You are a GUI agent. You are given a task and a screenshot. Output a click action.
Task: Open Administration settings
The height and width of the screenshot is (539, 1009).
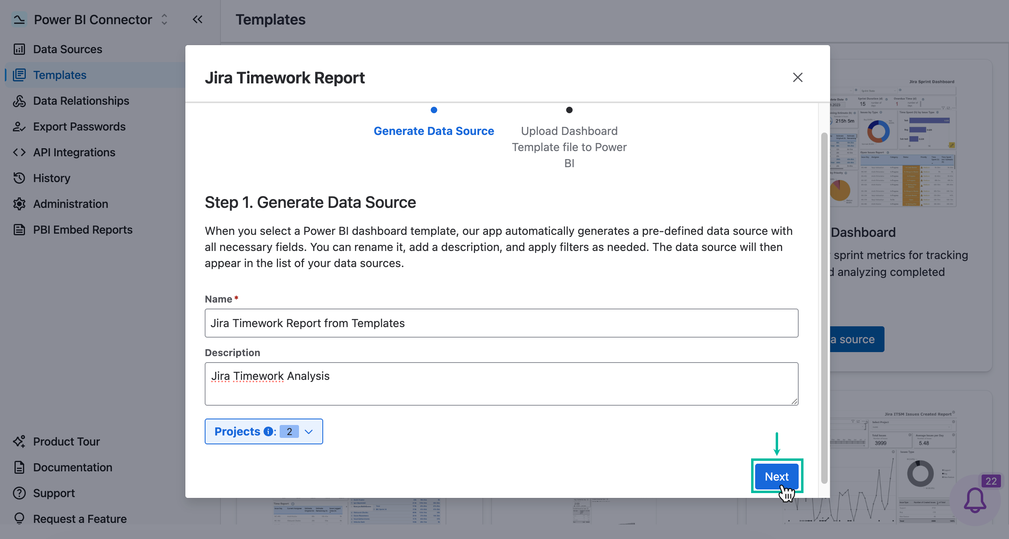(x=71, y=204)
